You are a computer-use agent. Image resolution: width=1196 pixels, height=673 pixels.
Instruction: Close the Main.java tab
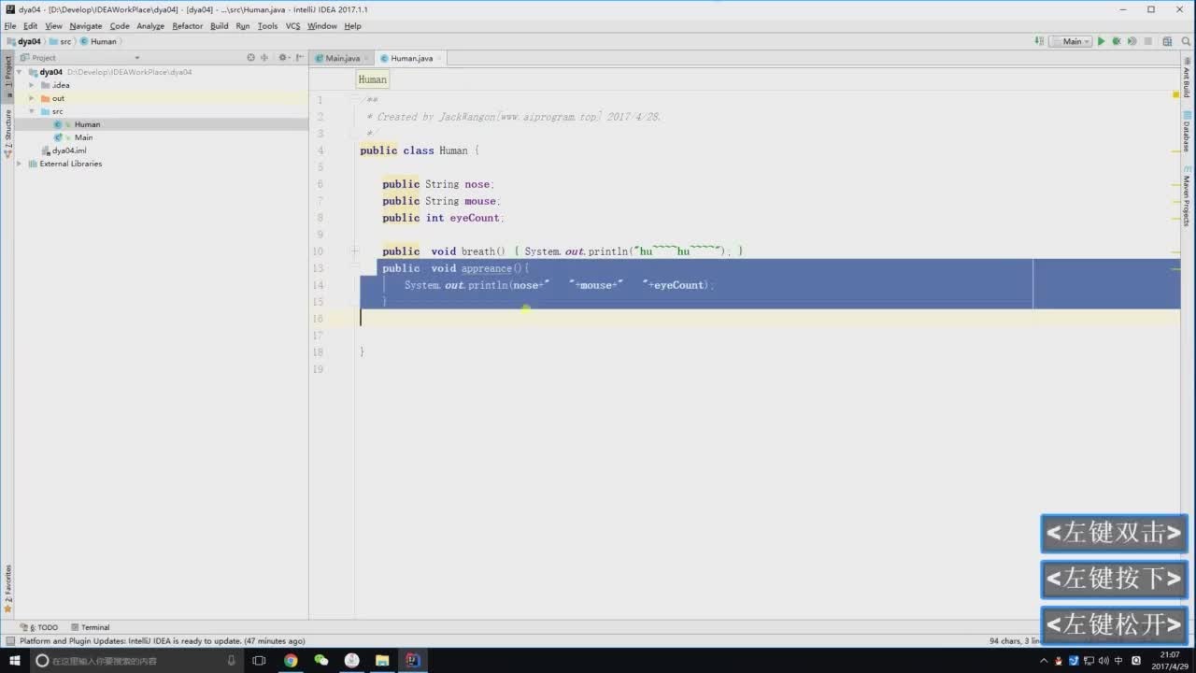[x=366, y=58]
